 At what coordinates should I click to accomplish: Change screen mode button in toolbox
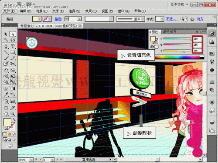(10, 146)
